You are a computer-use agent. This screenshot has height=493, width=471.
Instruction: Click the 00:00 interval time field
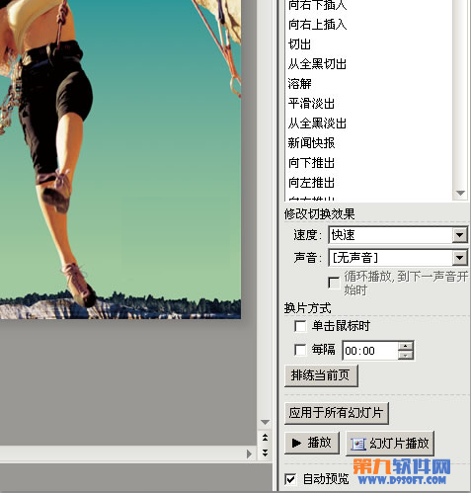tap(370, 351)
